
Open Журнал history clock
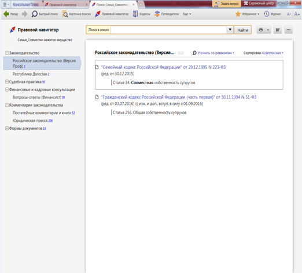tap(272, 14)
